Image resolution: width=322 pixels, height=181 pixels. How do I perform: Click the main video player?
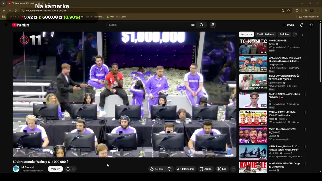pyautogui.click(x=125, y=94)
